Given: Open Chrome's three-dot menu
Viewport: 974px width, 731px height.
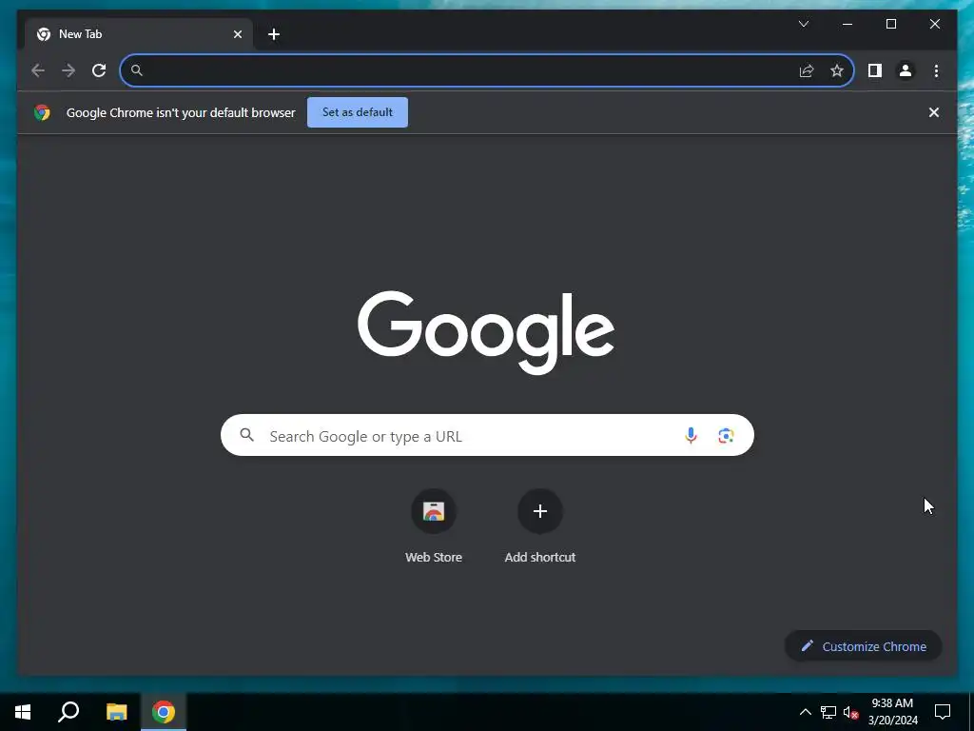Looking at the screenshot, I should [936, 70].
